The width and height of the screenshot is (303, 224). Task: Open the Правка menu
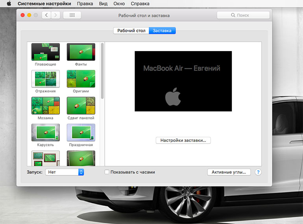[x=85, y=4]
